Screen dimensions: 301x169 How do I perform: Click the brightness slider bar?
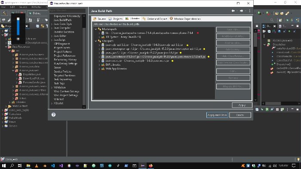18,26
